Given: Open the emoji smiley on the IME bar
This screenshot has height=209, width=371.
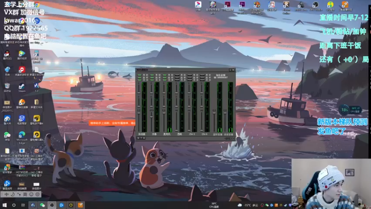Looking at the screenshot, I should click(31, 194).
